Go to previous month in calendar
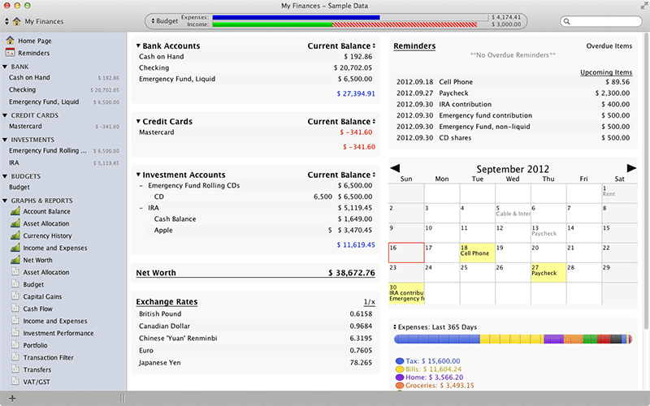650x406 pixels. pyautogui.click(x=396, y=168)
